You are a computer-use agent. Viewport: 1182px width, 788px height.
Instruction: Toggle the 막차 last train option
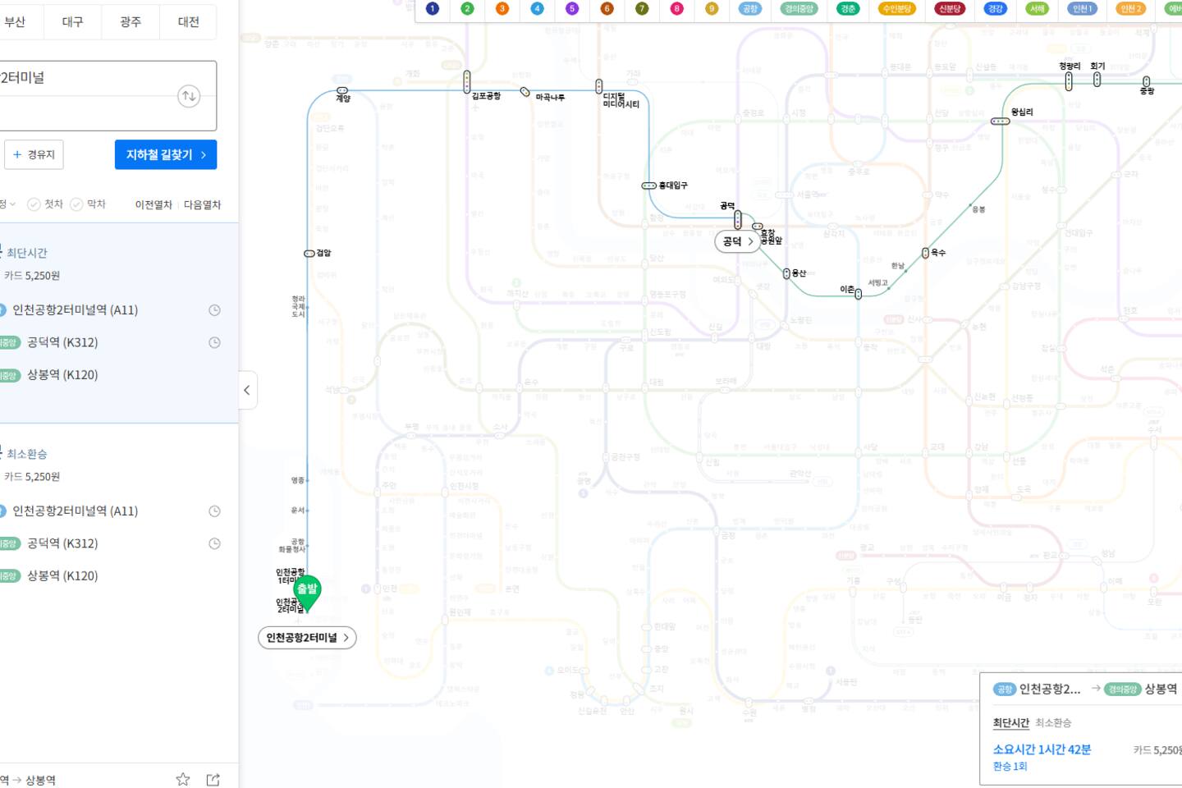[x=88, y=204]
